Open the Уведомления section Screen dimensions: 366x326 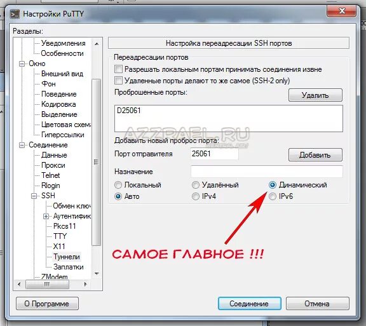[64, 43]
